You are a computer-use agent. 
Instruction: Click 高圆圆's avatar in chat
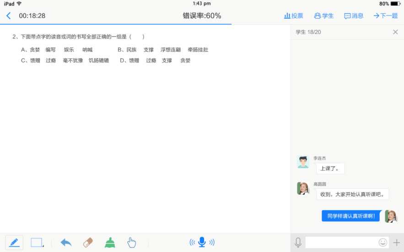pyautogui.click(x=303, y=188)
